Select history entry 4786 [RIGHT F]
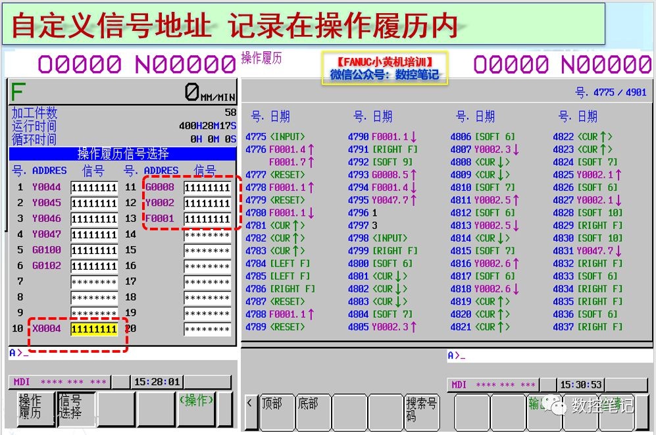This screenshot has height=435, width=656. pyautogui.click(x=280, y=289)
